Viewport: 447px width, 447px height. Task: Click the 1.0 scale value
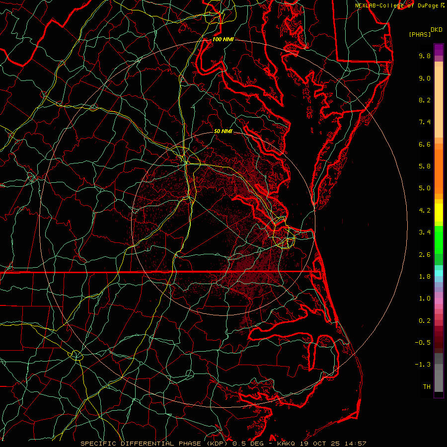(x=425, y=298)
